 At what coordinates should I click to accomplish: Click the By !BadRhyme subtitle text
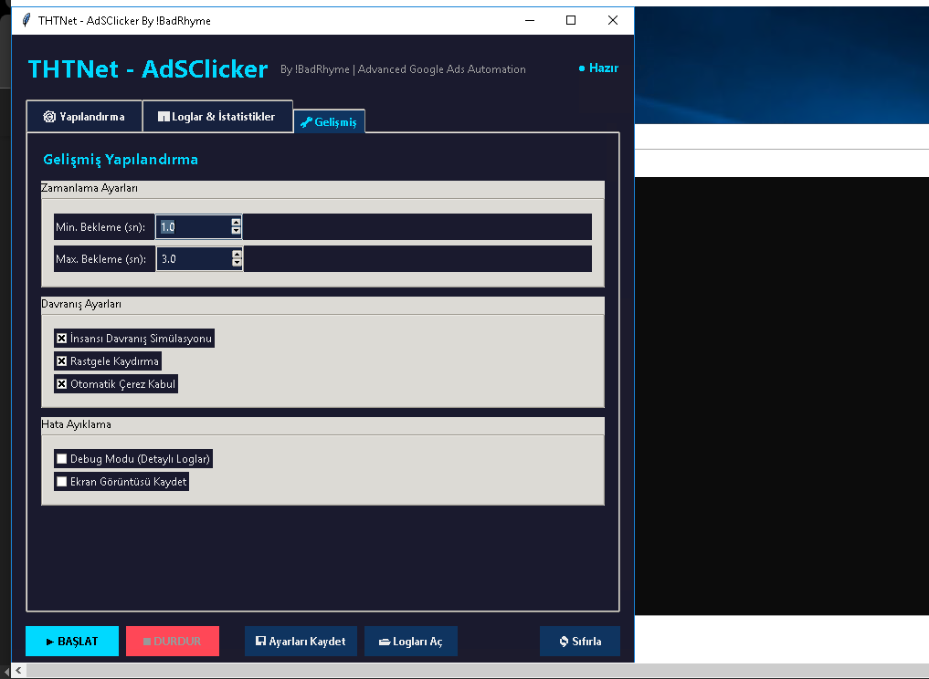pos(403,69)
